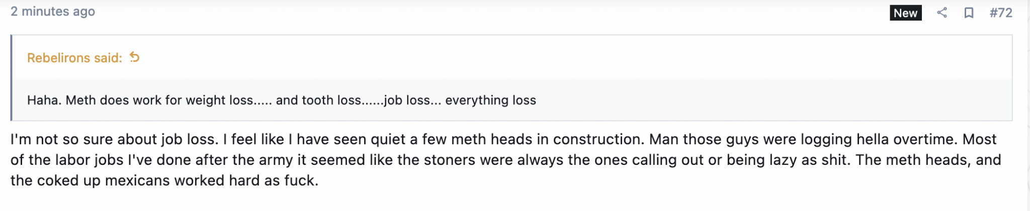Image resolution: width=1030 pixels, height=211 pixels.
Task: Click the arrow icon beside 'Rebelirons said:'
Action: click(x=134, y=57)
